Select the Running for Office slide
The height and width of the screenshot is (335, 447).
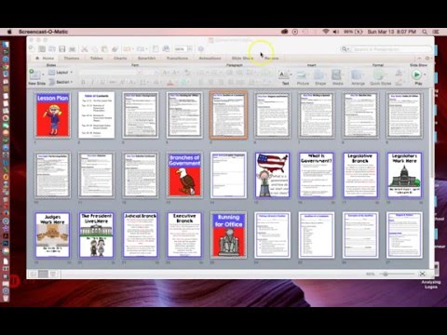(228, 235)
